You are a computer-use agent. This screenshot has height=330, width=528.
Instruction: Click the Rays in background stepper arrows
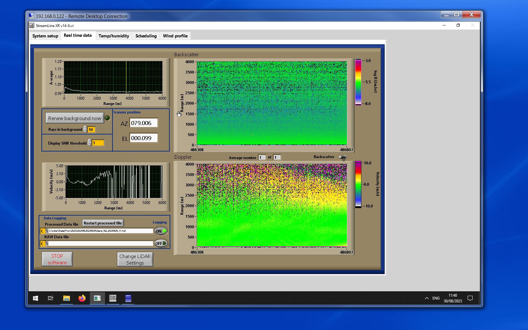pos(85,129)
